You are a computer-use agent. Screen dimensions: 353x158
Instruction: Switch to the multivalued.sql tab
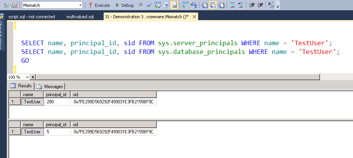click(x=80, y=17)
